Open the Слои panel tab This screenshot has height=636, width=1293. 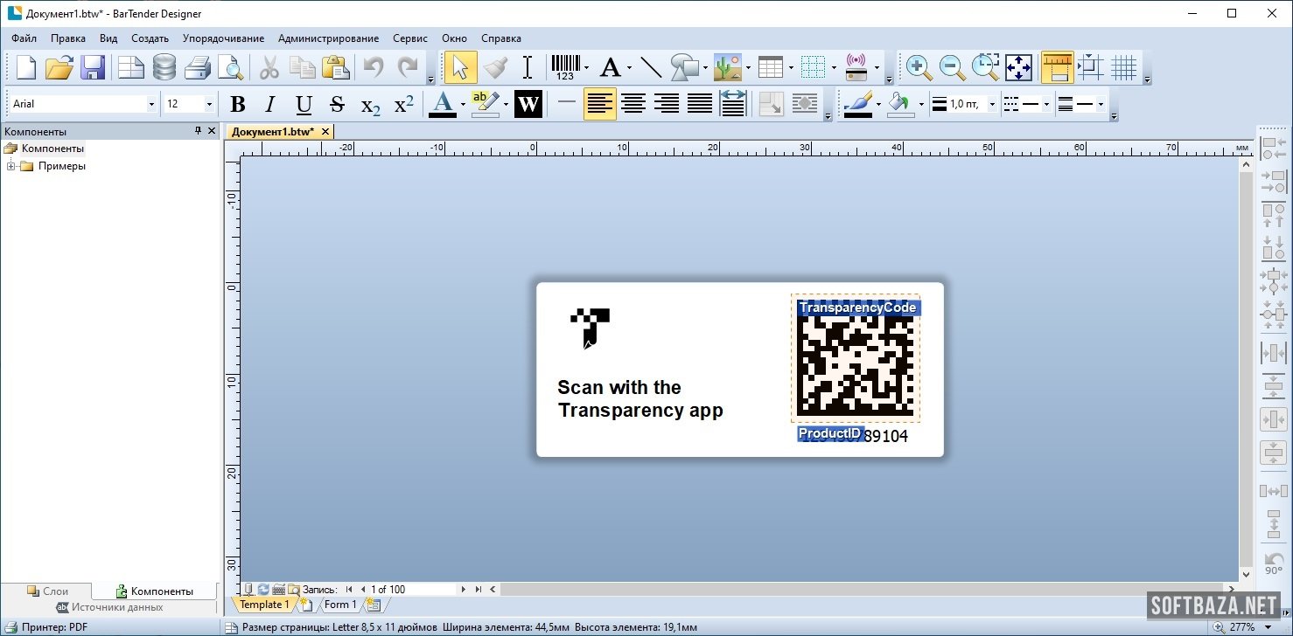pos(47,591)
